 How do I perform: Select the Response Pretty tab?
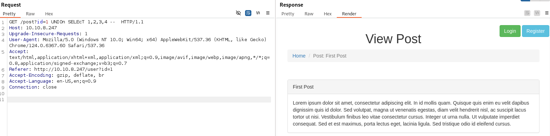tap(288, 14)
